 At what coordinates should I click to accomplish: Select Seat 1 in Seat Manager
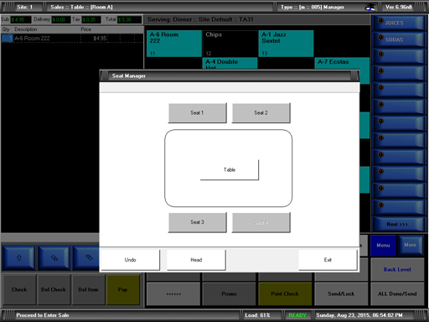tap(198, 113)
